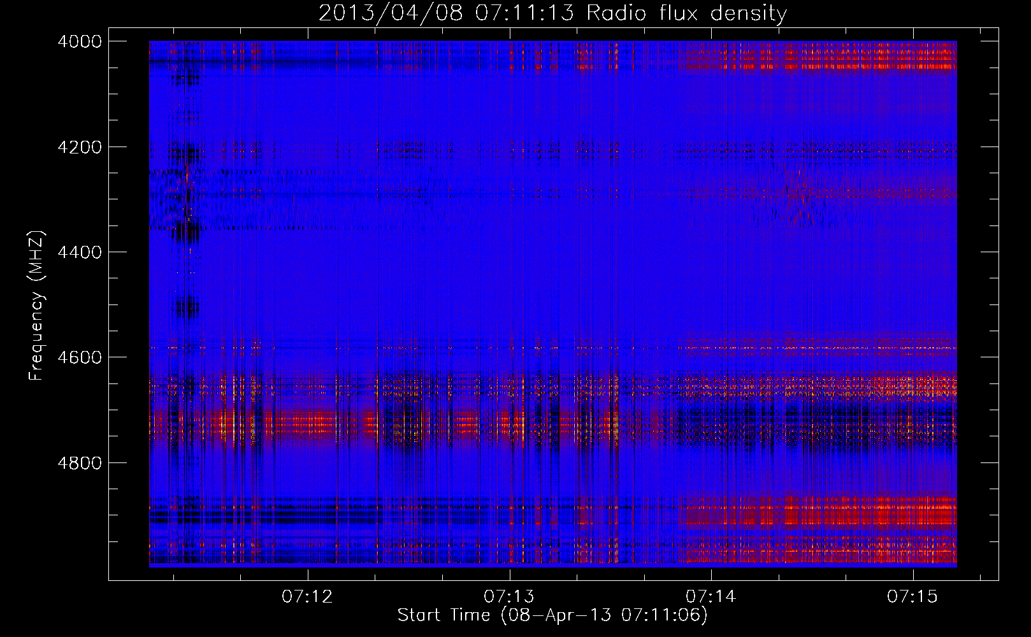Viewport: 1031px width, 637px height.
Task: Click the 4400 frequency axis label
Action: [80, 252]
